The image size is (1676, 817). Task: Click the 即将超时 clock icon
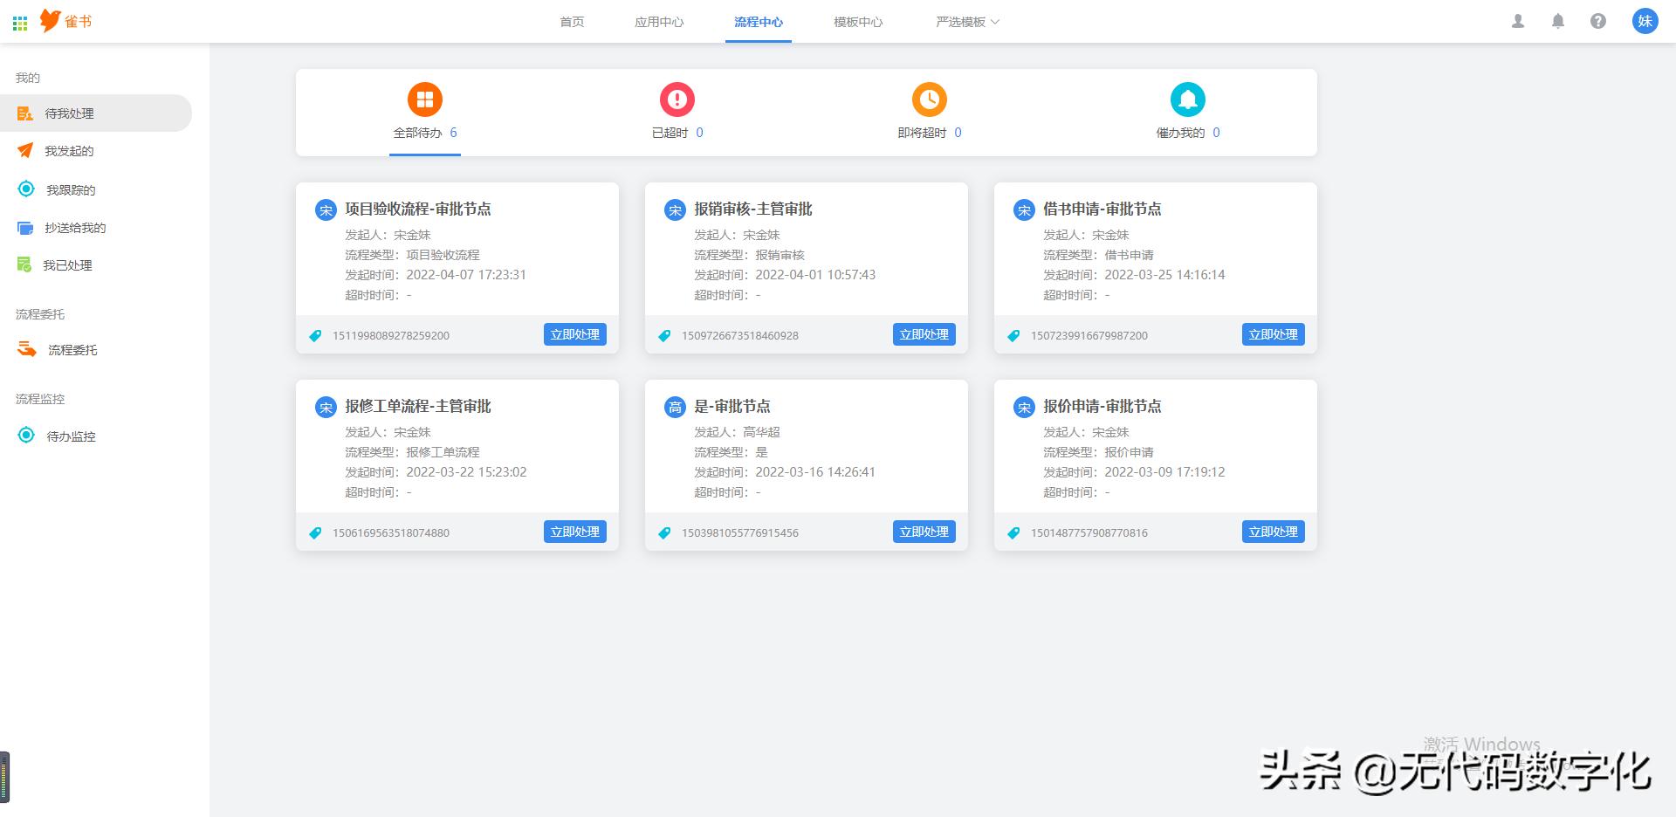pyautogui.click(x=928, y=99)
